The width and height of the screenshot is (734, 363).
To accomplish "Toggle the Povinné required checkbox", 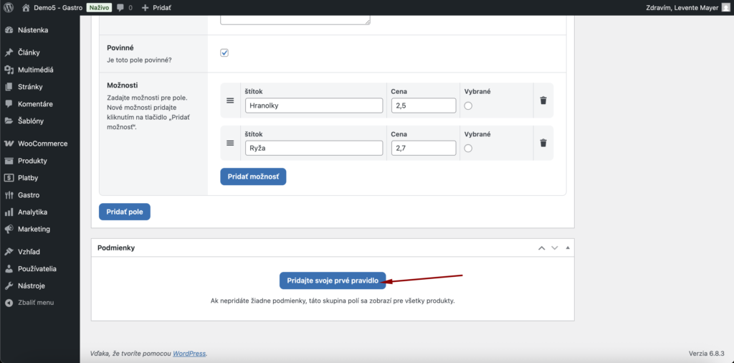I will pos(224,52).
